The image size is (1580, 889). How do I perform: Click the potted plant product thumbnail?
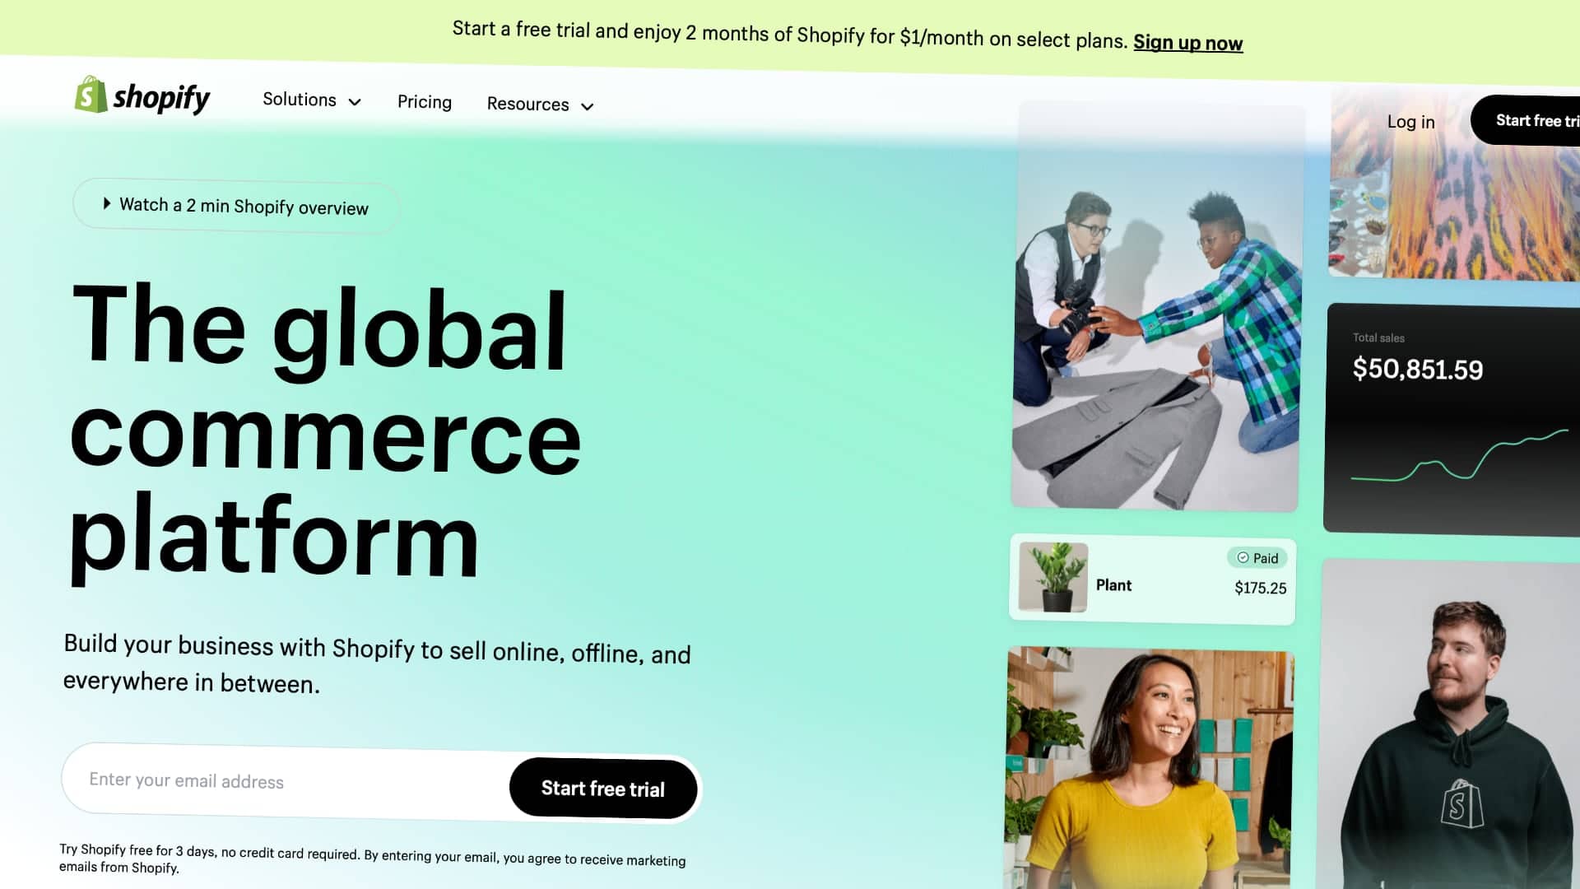click(x=1053, y=576)
